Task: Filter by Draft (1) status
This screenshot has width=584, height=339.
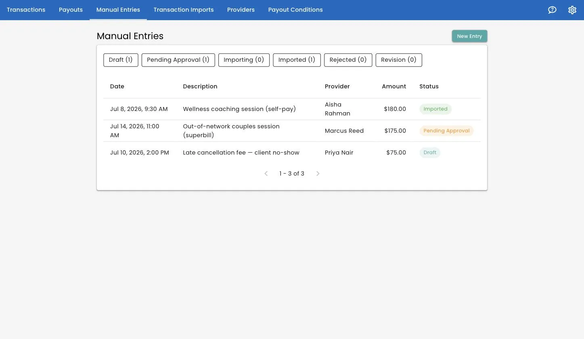Action: click(121, 60)
